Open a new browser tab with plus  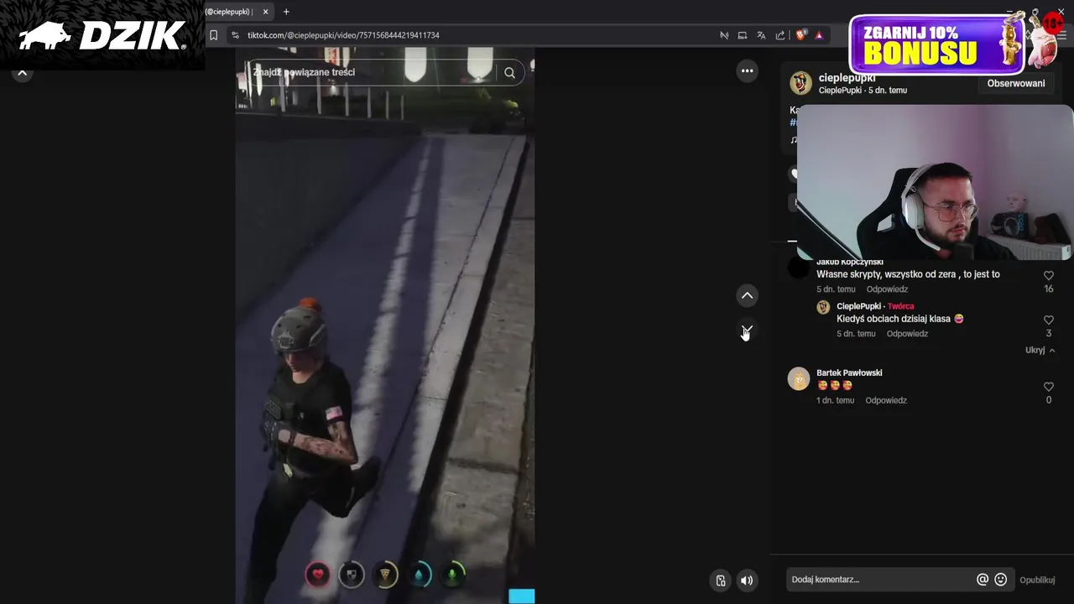coord(286,12)
